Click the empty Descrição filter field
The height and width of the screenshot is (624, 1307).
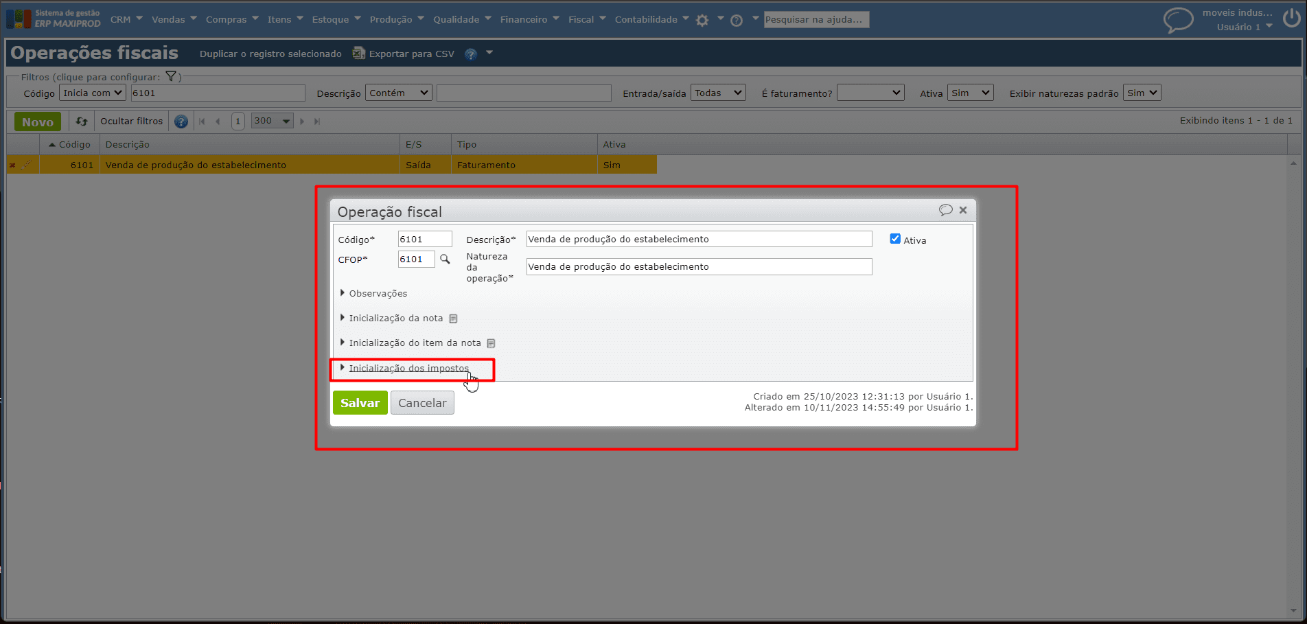pos(524,93)
